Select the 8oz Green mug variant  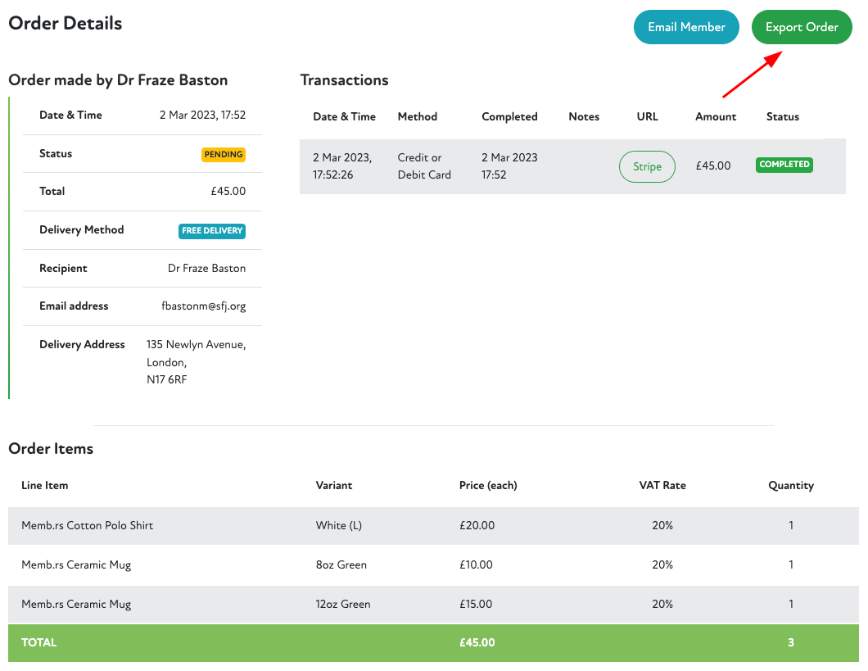pyautogui.click(x=341, y=564)
